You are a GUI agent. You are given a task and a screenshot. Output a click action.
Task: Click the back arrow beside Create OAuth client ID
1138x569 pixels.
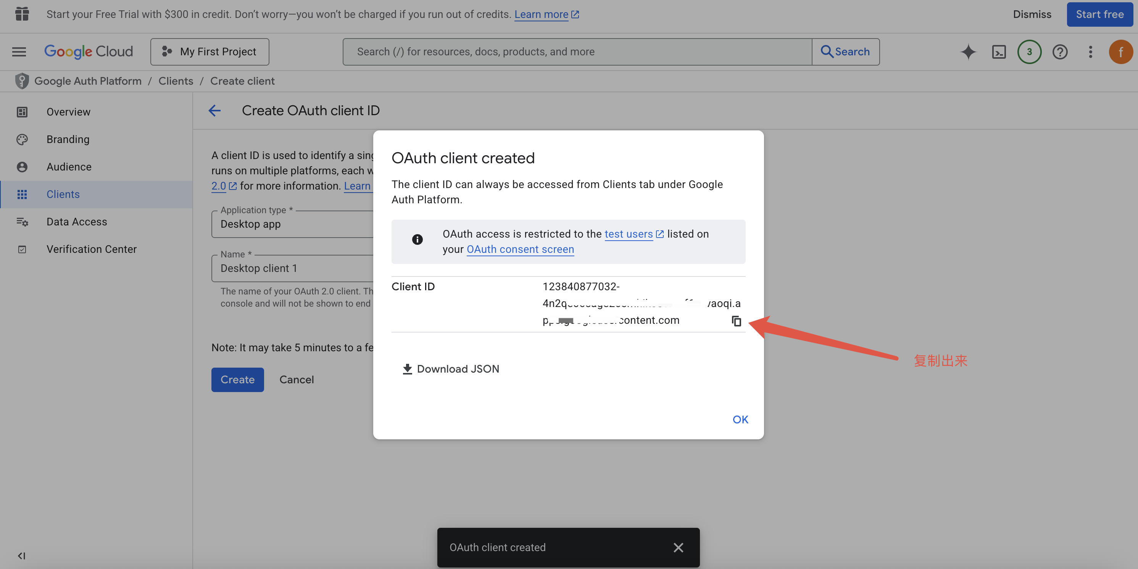point(214,110)
